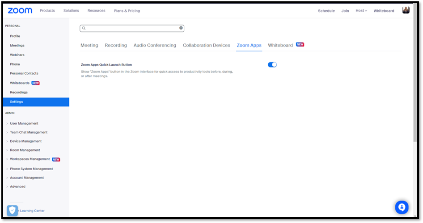Screen dimensions: 423x223
Task: Open Whiteboard from the top bar
Action: coord(384,11)
